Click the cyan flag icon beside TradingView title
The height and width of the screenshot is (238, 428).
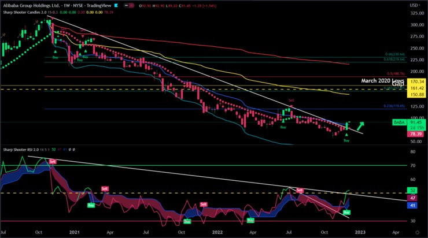[116, 5]
